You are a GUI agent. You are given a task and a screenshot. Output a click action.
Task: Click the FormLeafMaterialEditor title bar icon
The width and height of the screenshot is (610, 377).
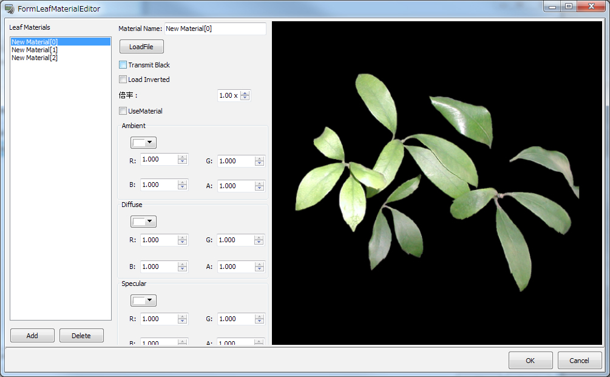[x=9, y=8]
